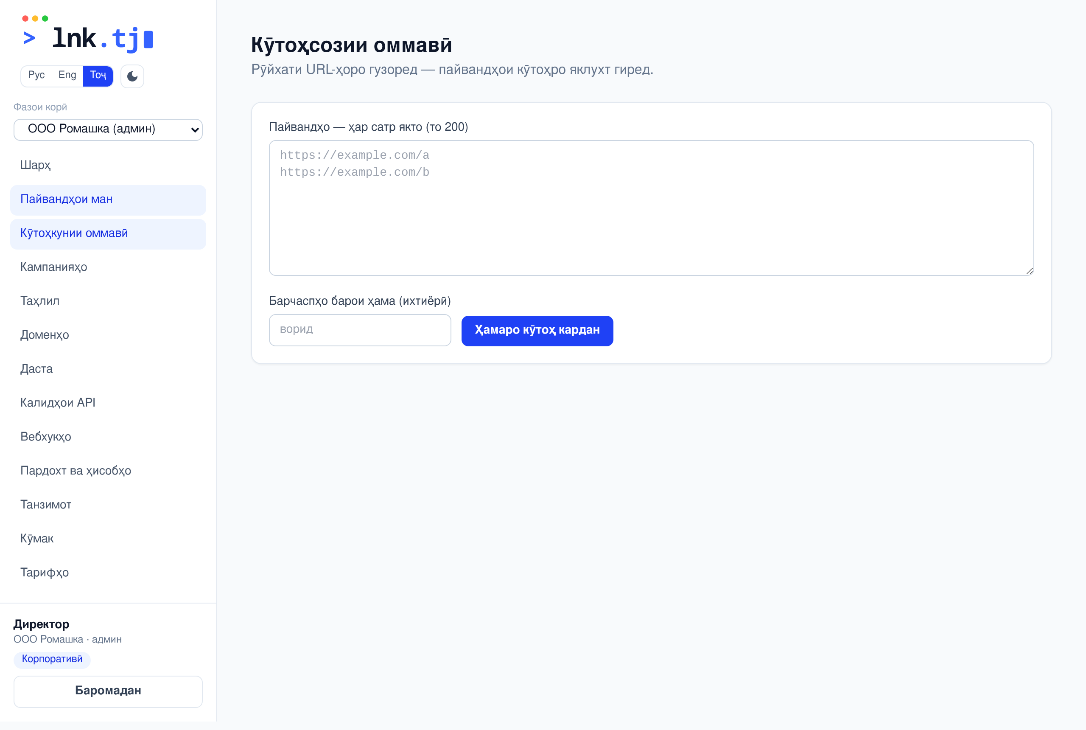Image resolution: width=1086 pixels, height=730 pixels.
Task: Click the Рӯйхати URL-ҳоро гузоред subtitle
Action: pyautogui.click(x=452, y=70)
